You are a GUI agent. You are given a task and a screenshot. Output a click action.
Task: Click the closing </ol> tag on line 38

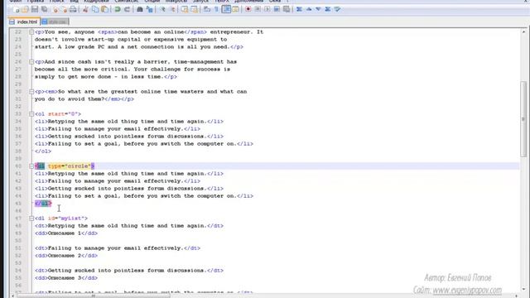tap(43, 151)
